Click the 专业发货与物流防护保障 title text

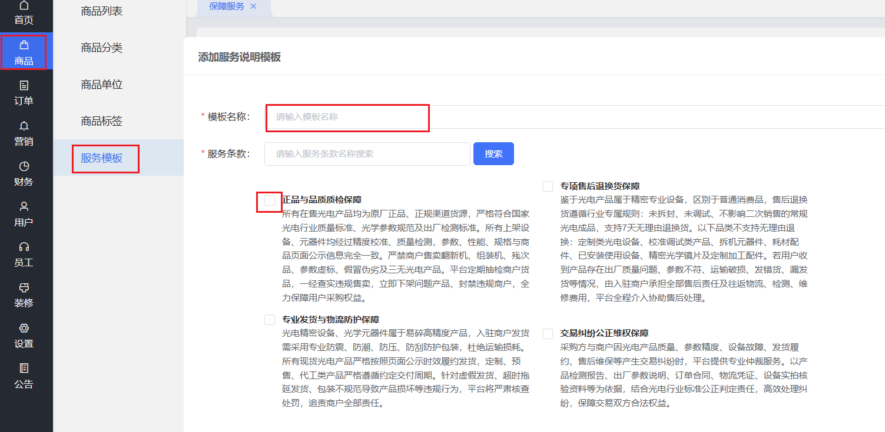click(330, 319)
